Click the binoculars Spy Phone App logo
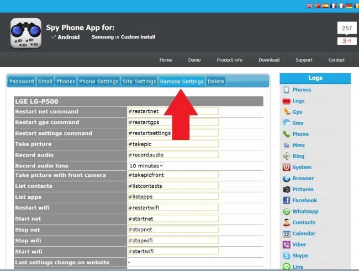359x271 pixels. (x=26, y=34)
